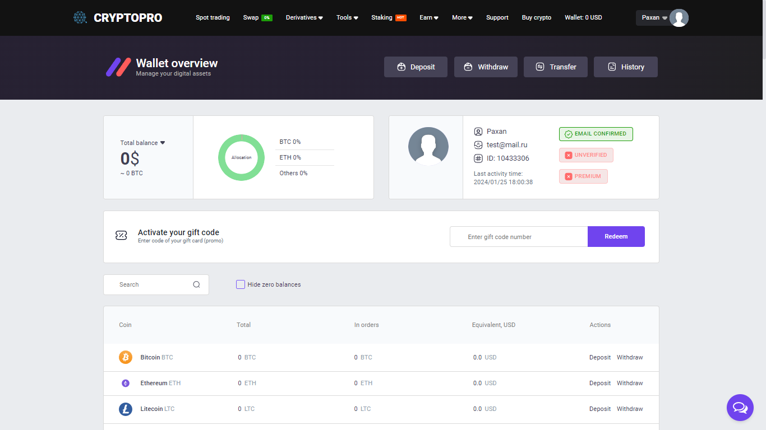Screen dimensions: 766x430
Task: Click the Withdraw button in wallet header
Action: click(486, 67)
